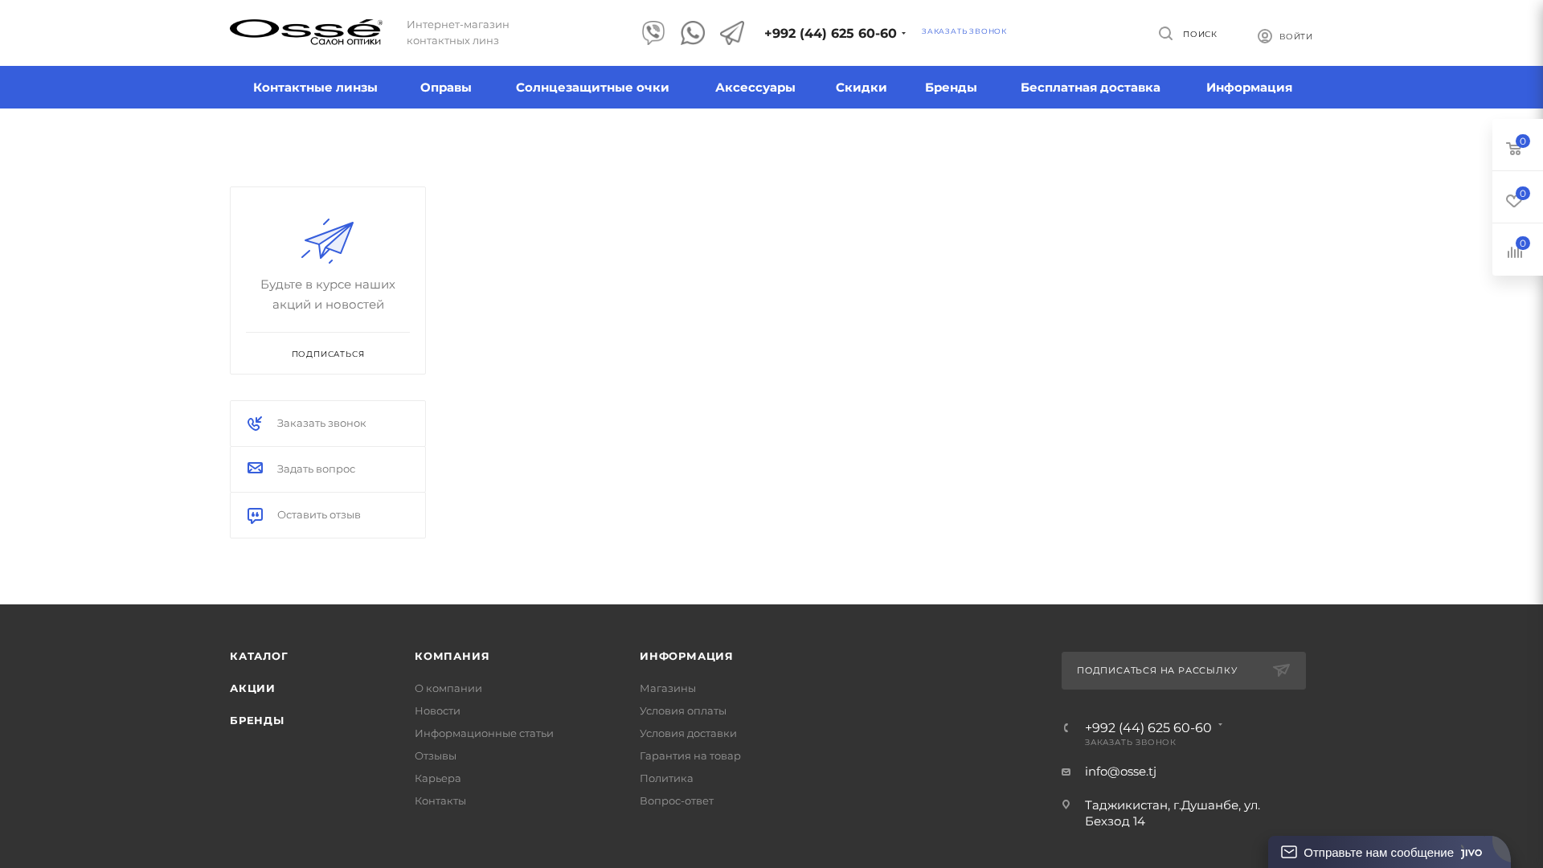
Task: Open Новости footer link
Action: (x=437, y=711)
